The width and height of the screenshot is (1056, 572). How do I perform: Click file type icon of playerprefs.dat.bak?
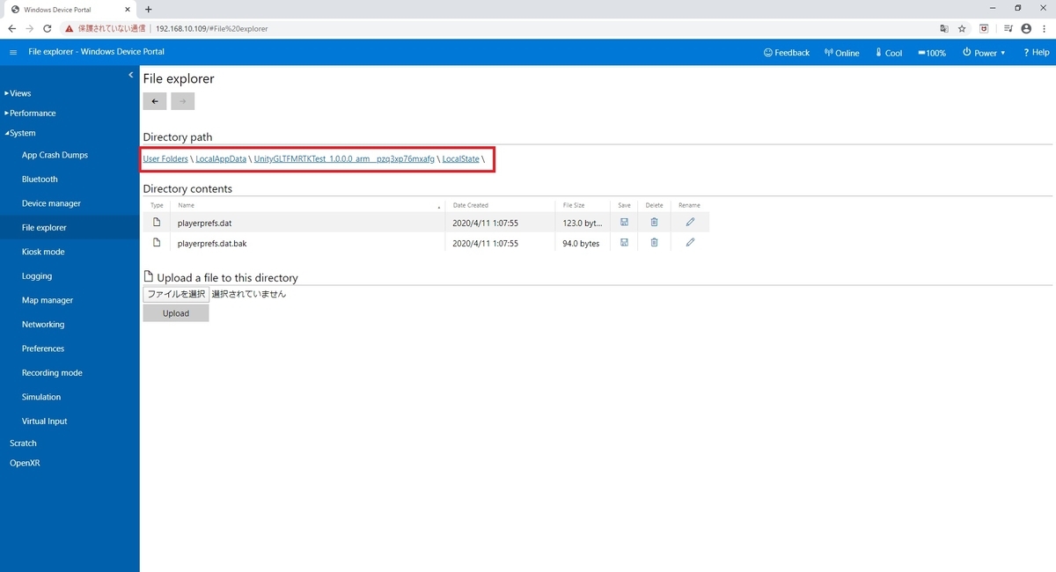tap(157, 242)
